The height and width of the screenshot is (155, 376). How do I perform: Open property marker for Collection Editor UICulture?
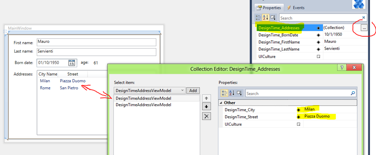coord(299,124)
